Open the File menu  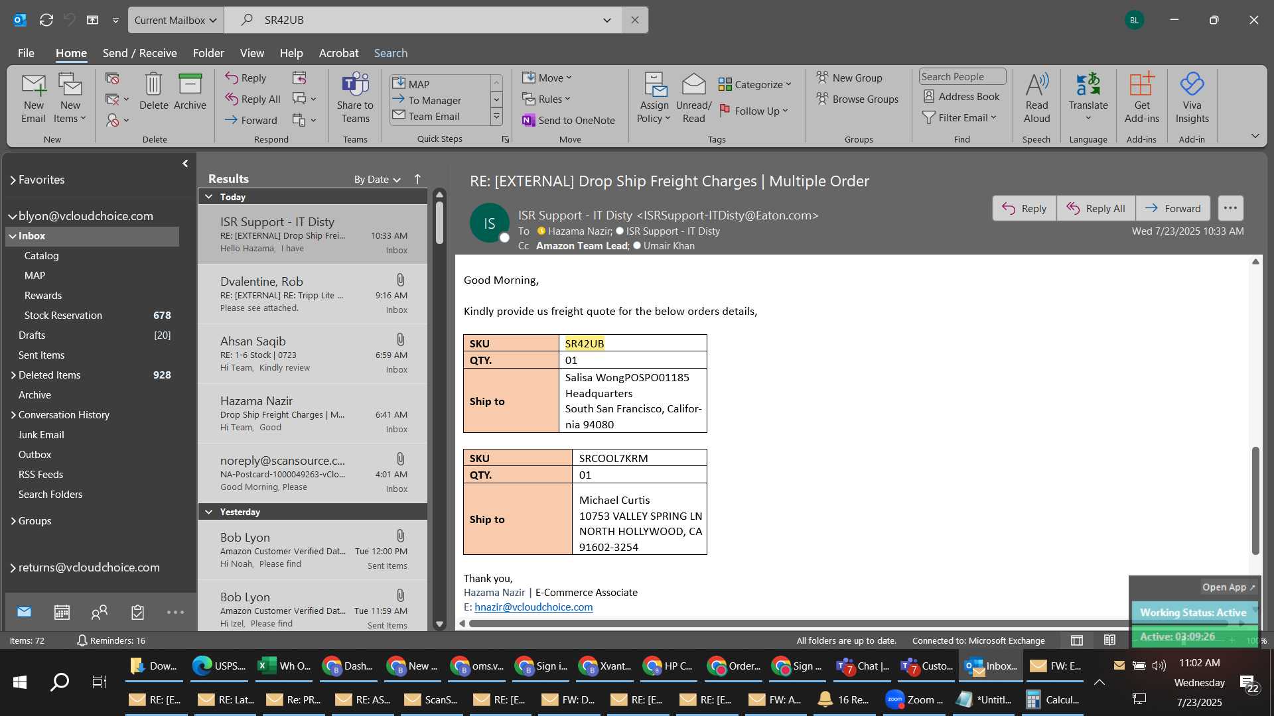click(x=26, y=53)
